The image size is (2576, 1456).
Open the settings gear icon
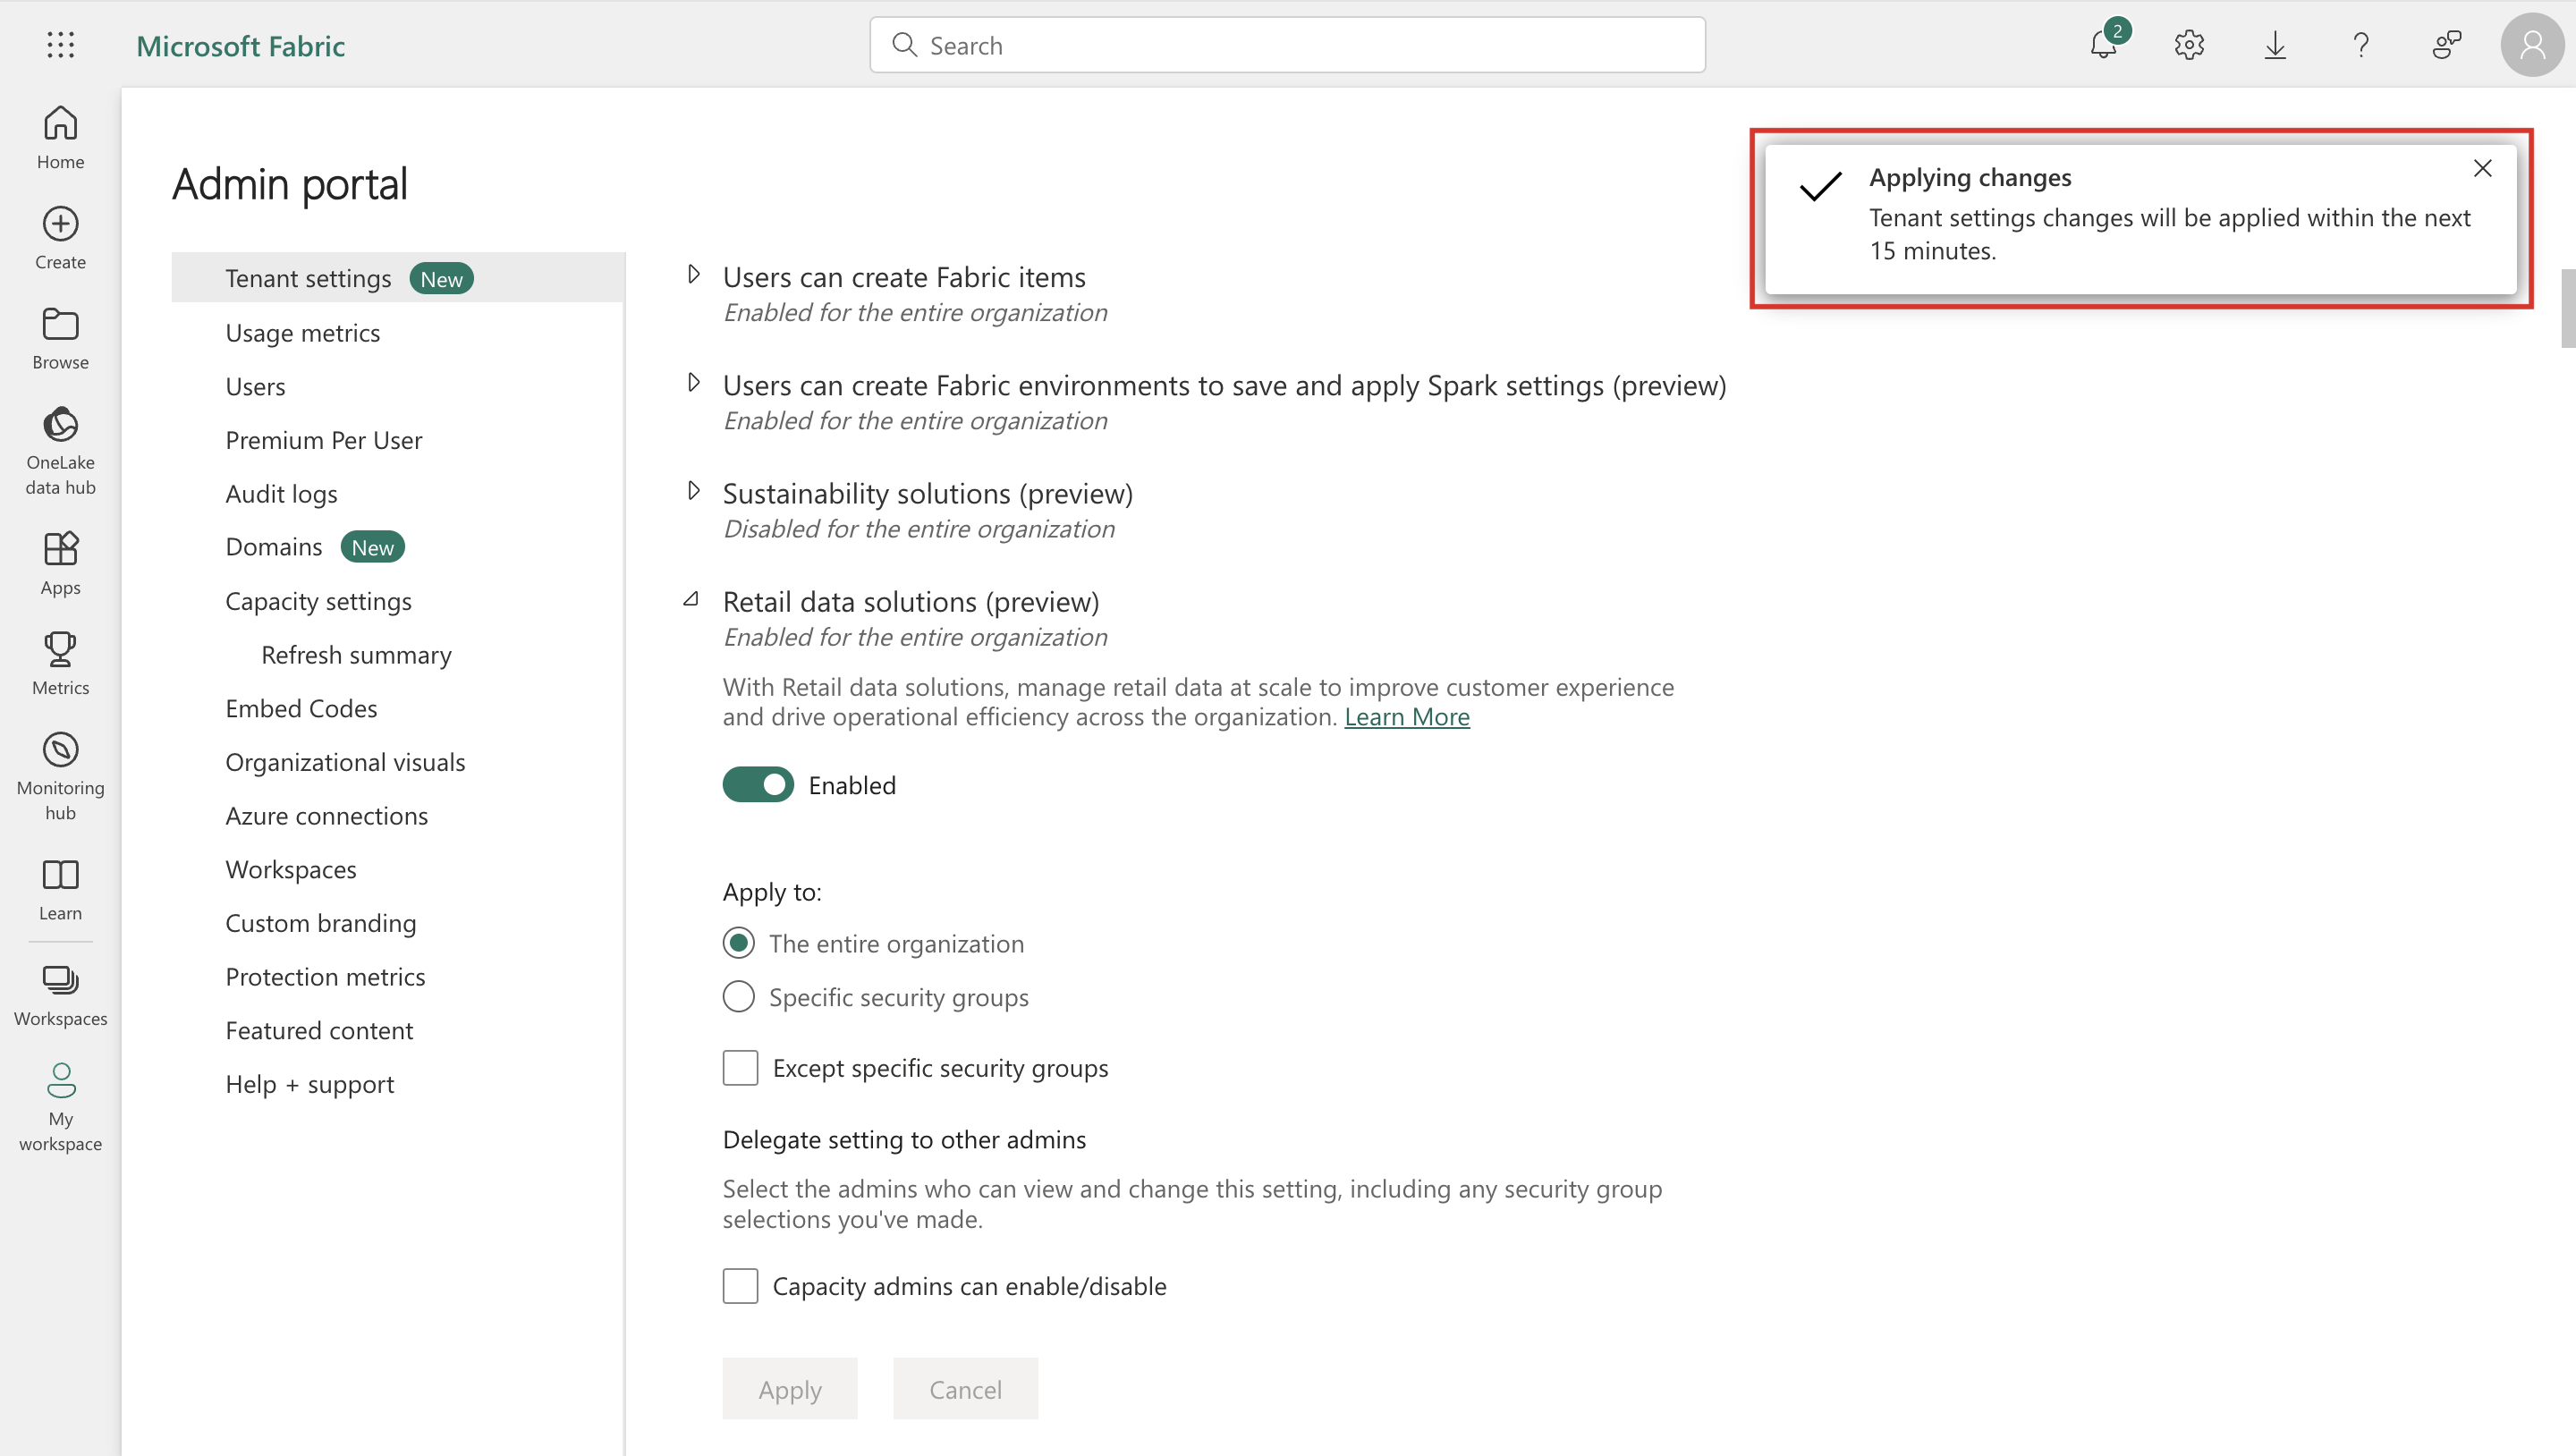point(2189,45)
